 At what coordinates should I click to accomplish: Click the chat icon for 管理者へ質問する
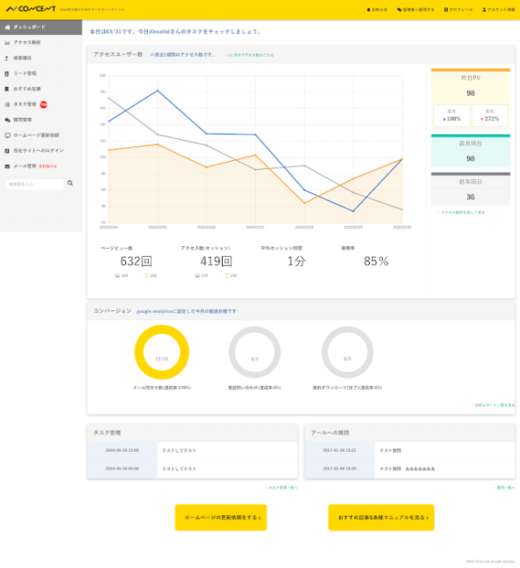[x=399, y=10]
